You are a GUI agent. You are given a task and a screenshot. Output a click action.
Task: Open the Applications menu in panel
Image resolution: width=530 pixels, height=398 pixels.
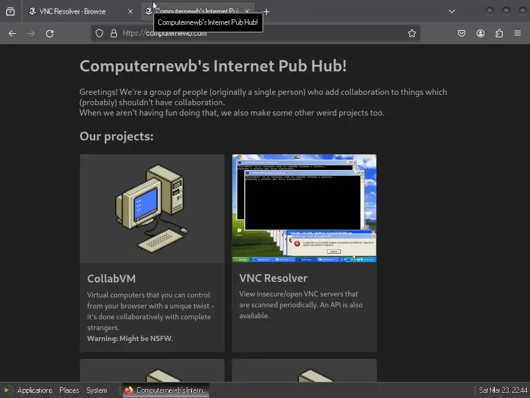35,390
